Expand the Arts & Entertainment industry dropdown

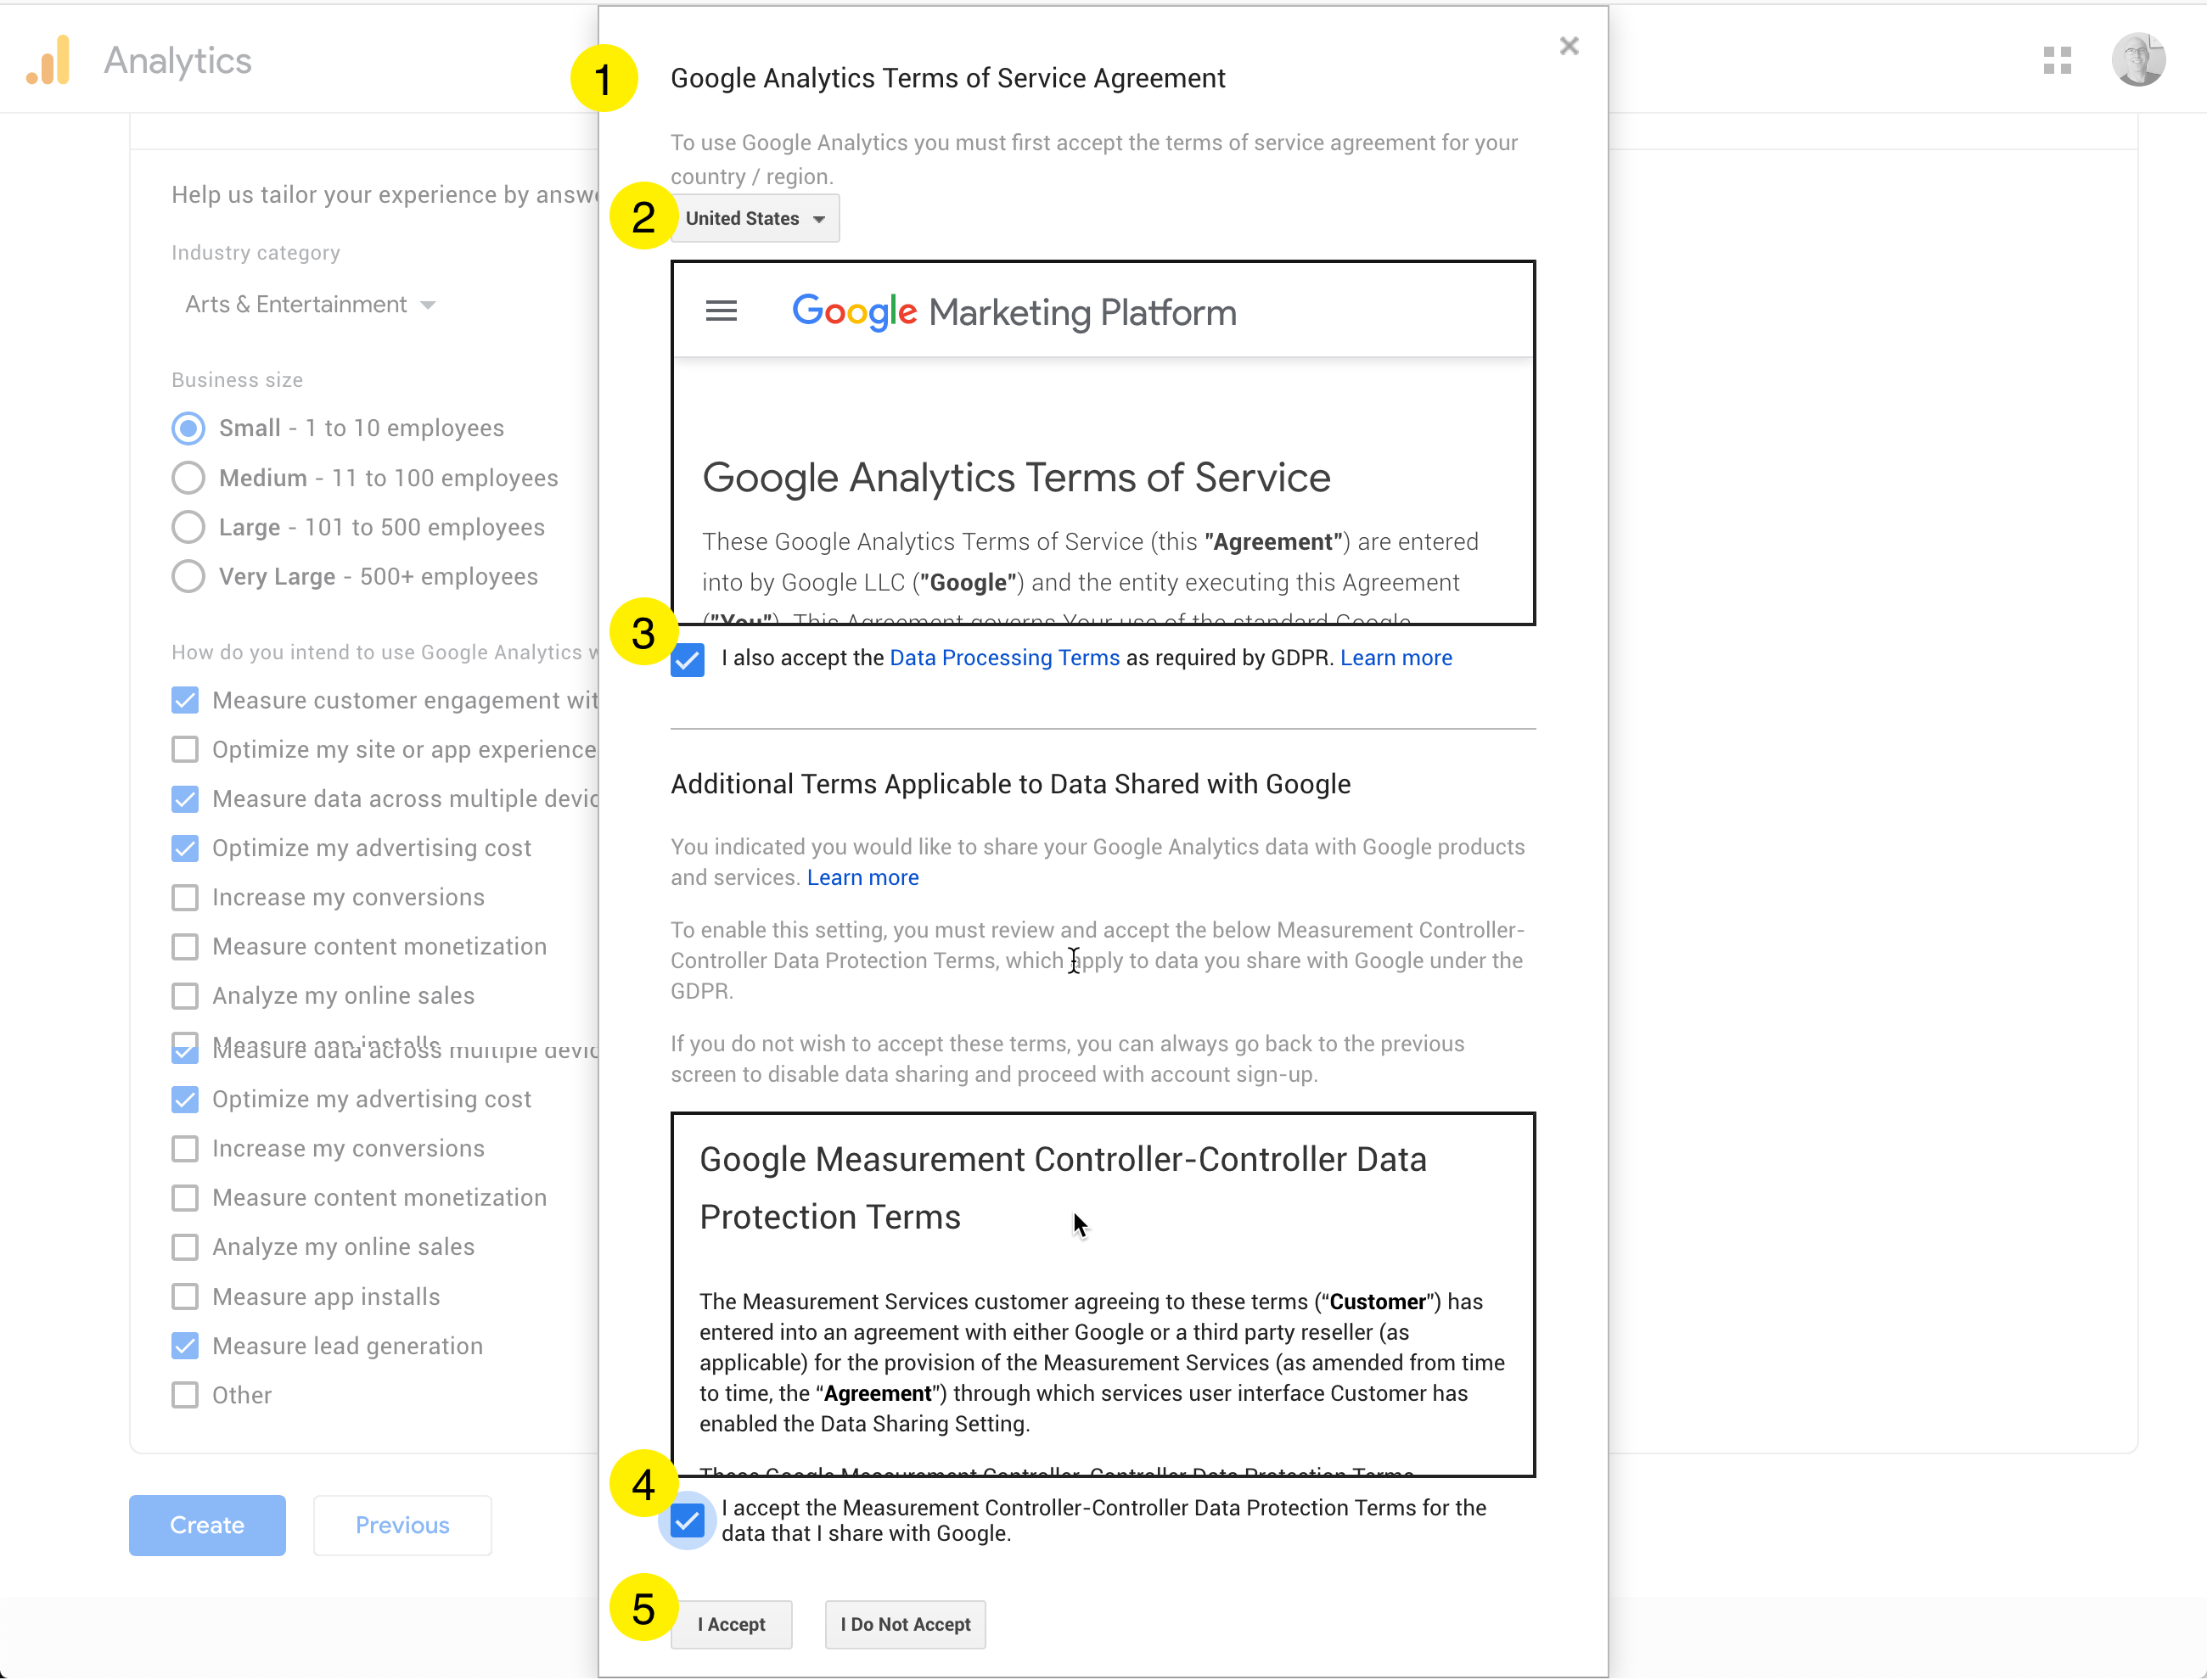(310, 304)
